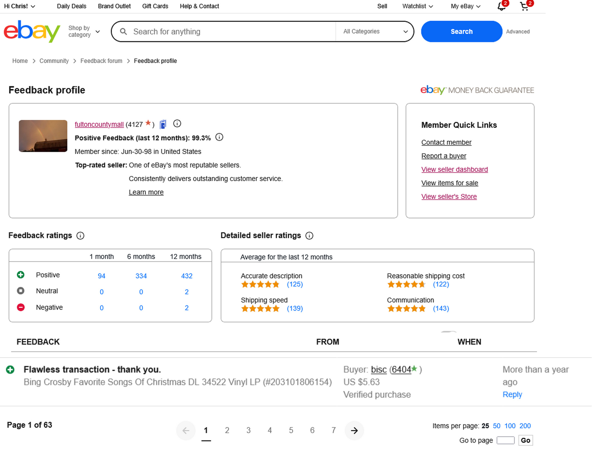Click info icon beside Positive Feedback percentage
Viewport: 592px width, 450px height.
pyautogui.click(x=219, y=137)
